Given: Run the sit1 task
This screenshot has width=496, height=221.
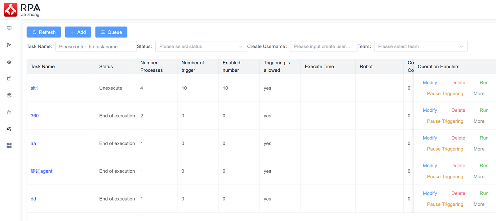Looking at the screenshot, I should [x=484, y=83].
